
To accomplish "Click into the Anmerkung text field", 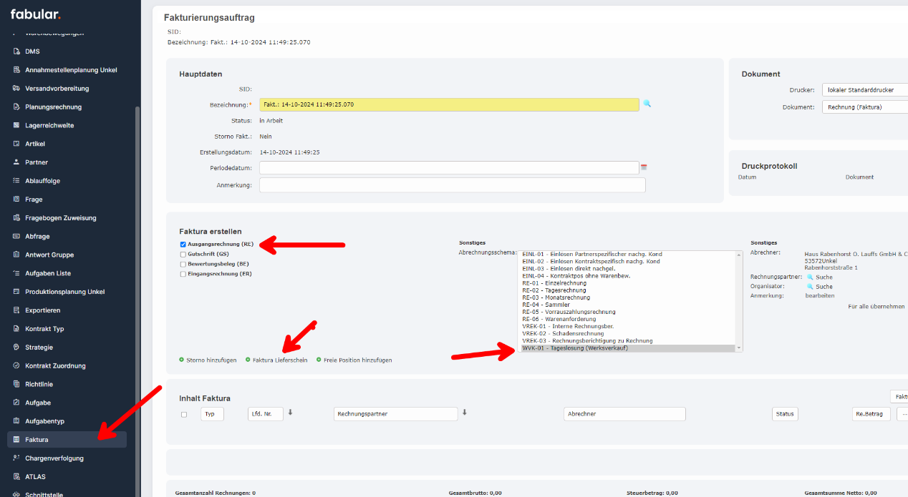I will coord(452,185).
